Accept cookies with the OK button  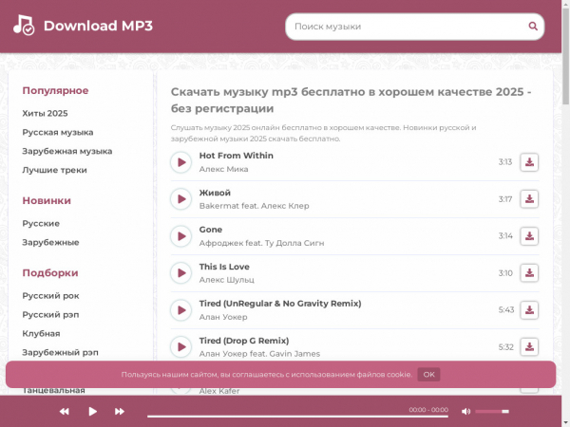[x=429, y=375]
